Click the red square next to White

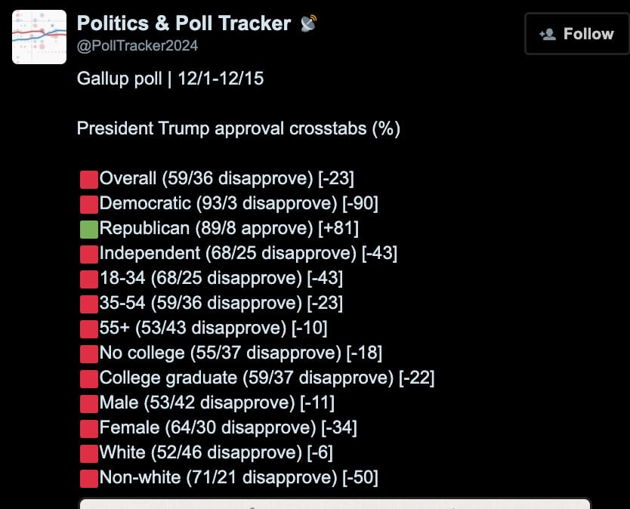[x=89, y=453]
